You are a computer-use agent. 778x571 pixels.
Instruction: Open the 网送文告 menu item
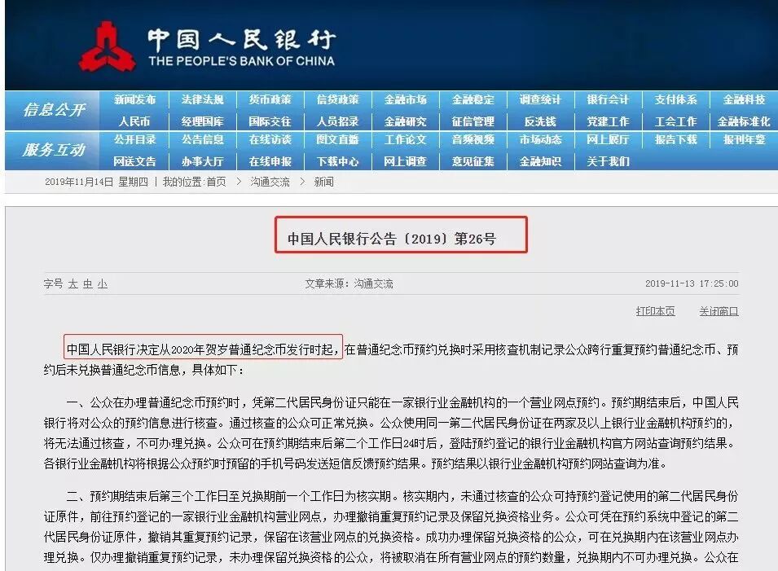(x=135, y=162)
